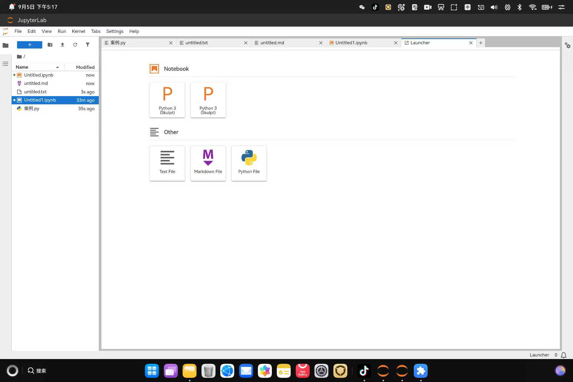Open the Wi-Fi status icon in top bar

click(533, 7)
